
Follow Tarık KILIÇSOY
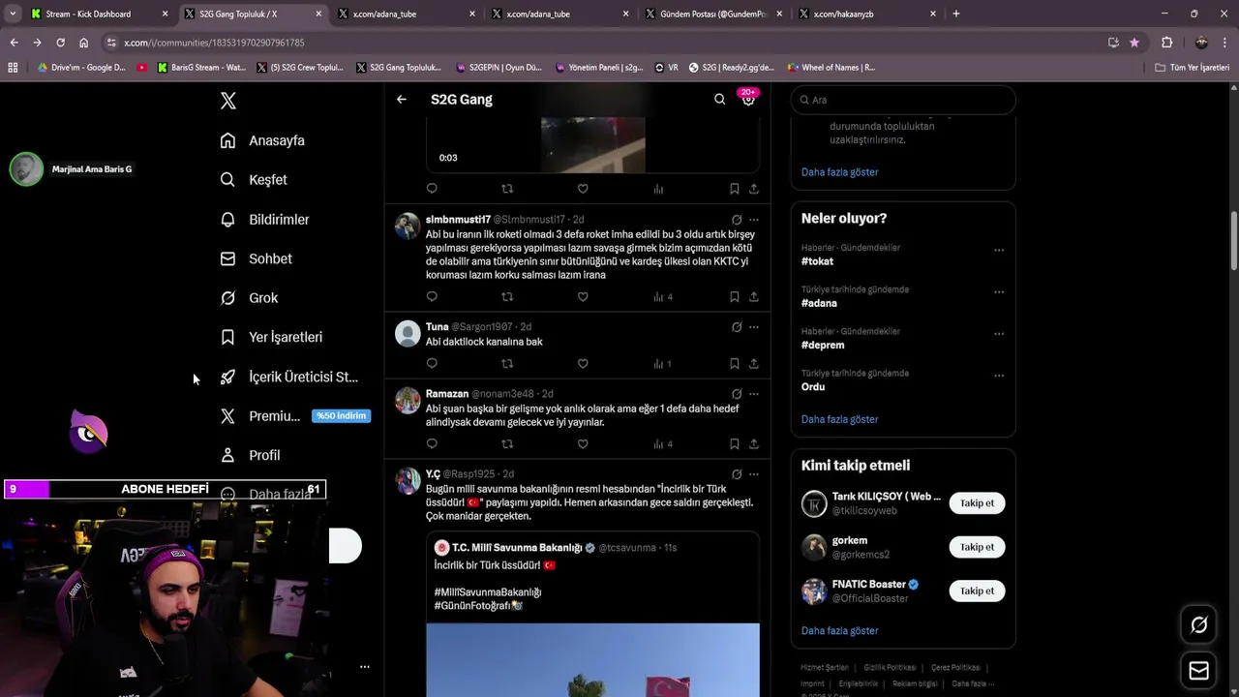pos(977,503)
